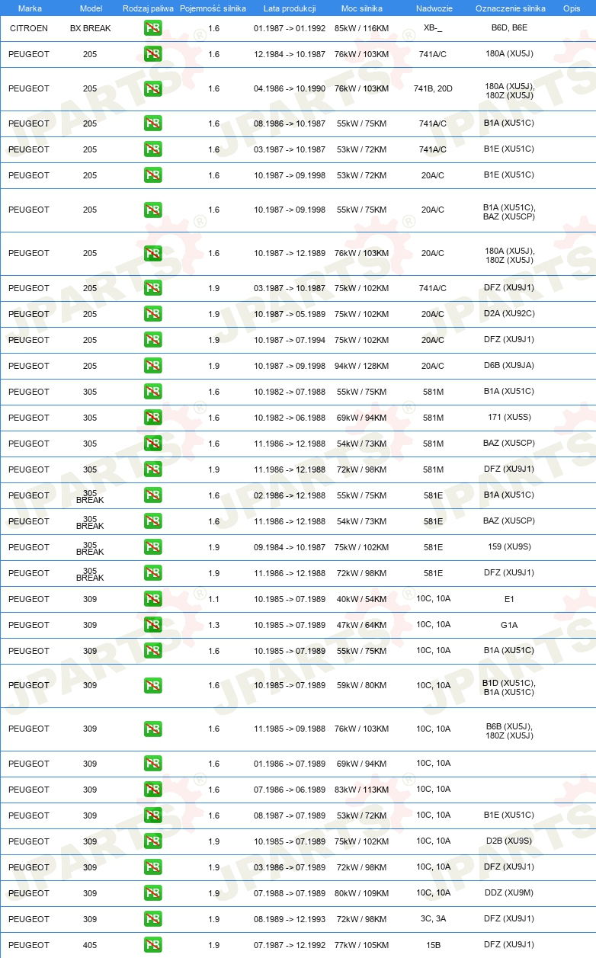Click the Model column header
Screen dimensions: 596x958
(91, 8)
